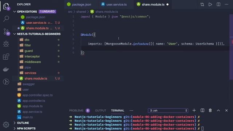Open share.module.ts in Open Editors list
This screenshot has height=131, width=233.
(38, 28)
